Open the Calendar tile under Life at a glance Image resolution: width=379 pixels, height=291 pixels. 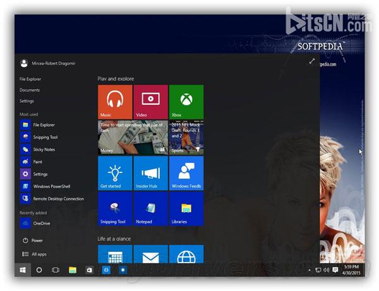coord(115,254)
